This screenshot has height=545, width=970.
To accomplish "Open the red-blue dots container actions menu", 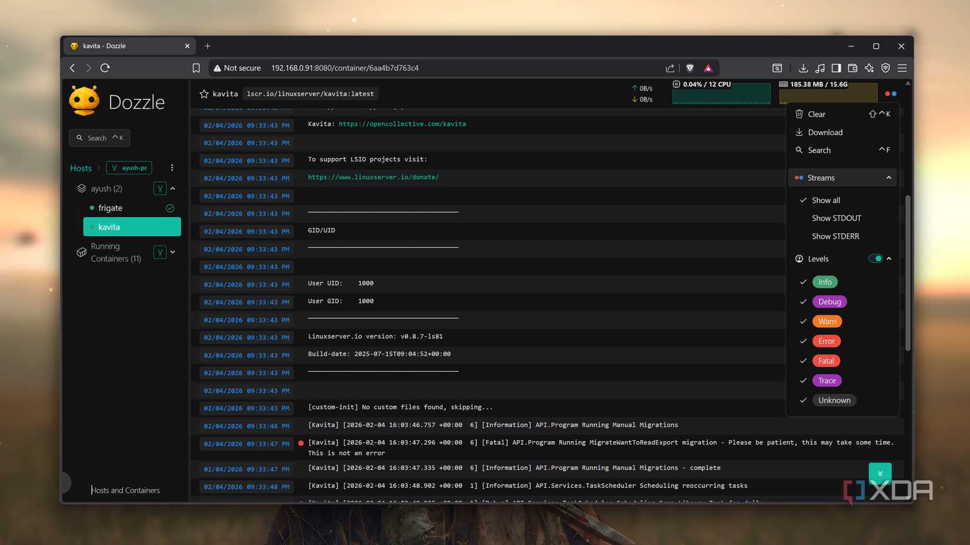I will click(x=891, y=94).
